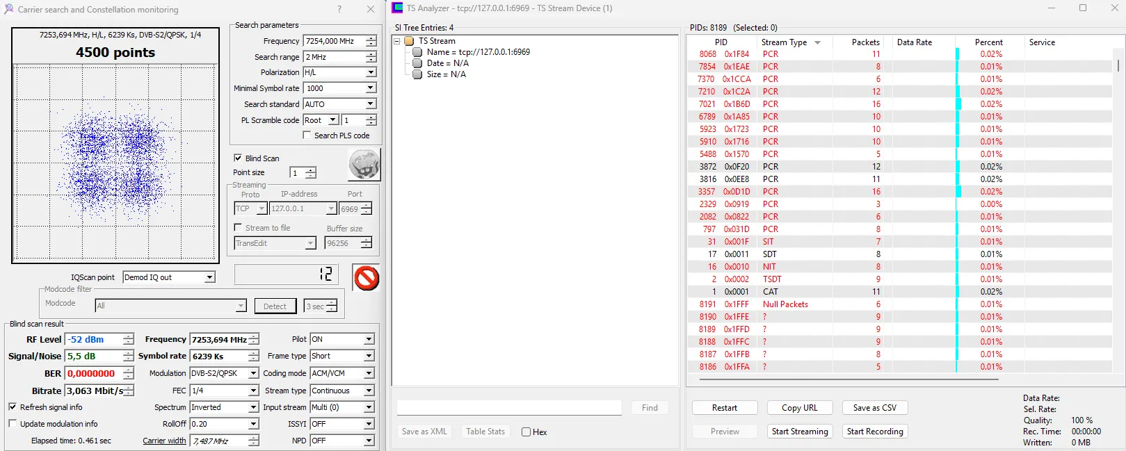Click the PID list vertical scrollbar
The image size is (1126, 451).
pos(1118,66)
